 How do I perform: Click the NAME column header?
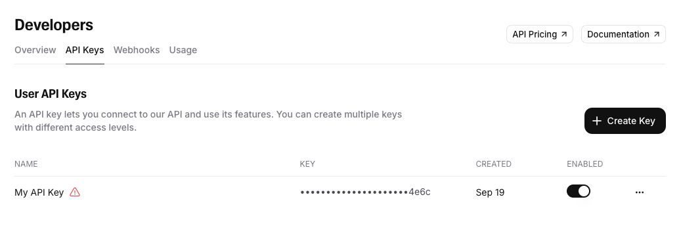pos(26,164)
